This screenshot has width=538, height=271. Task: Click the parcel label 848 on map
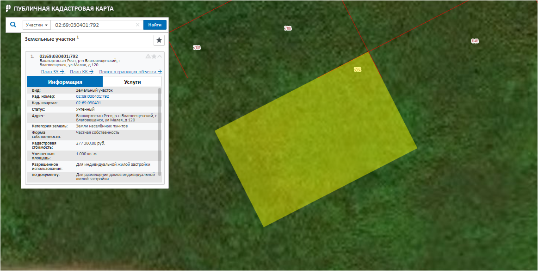(x=475, y=41)
